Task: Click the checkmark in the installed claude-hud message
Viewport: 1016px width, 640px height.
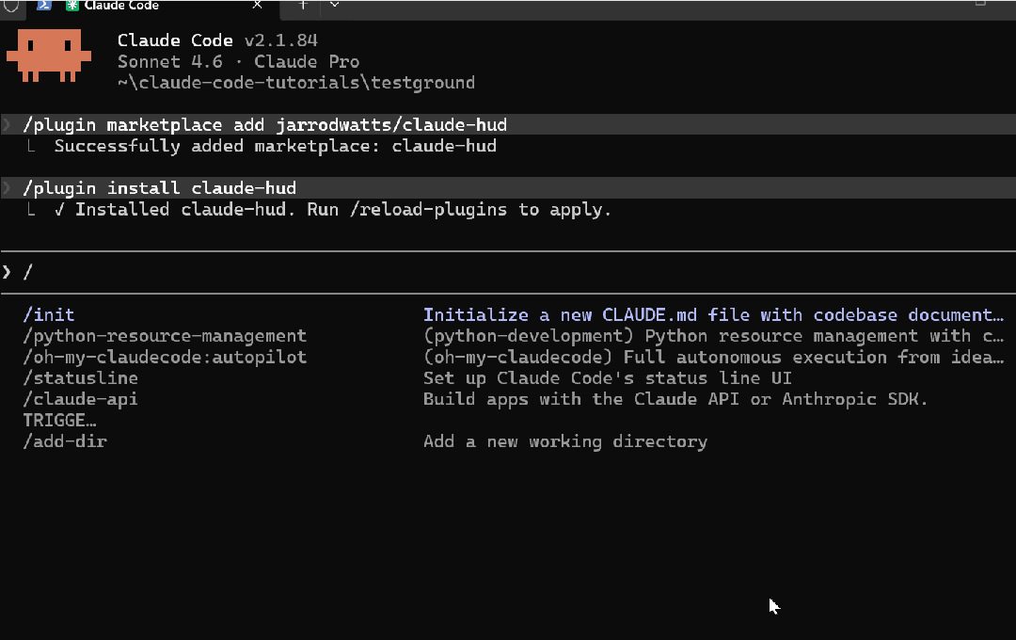Action: 59,210
